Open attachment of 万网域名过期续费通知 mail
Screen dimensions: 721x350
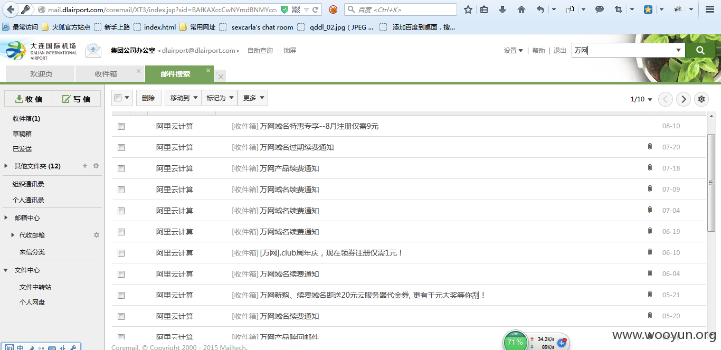pos(650,146)
